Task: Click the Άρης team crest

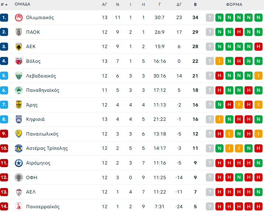Action: point(19,105)
